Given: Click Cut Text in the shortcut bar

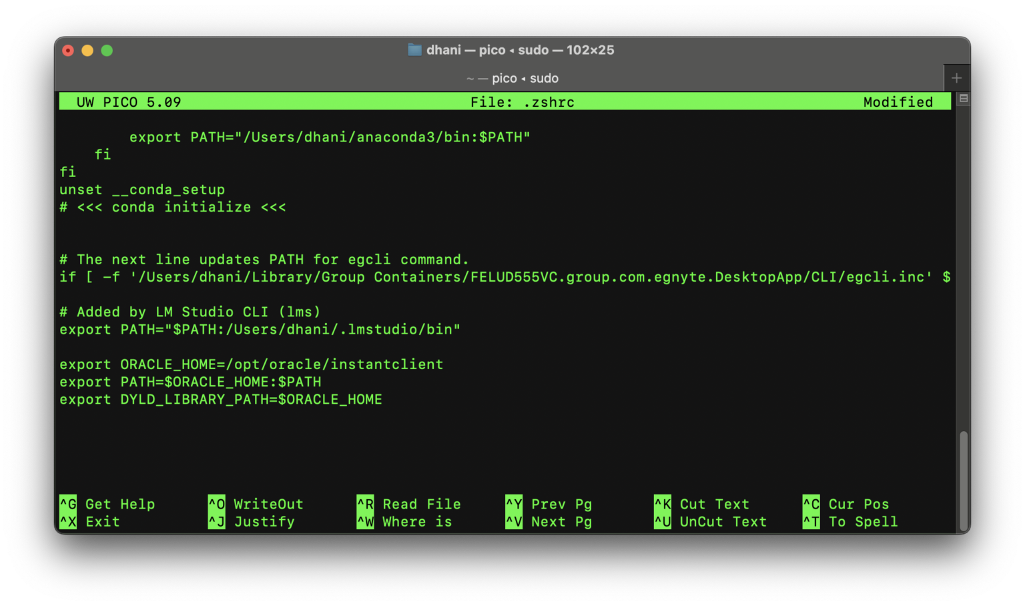Looking at the screenshot, I should tap(714, 504).
